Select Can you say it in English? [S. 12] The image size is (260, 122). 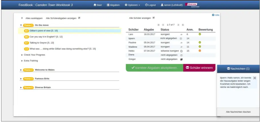point(46,37)
